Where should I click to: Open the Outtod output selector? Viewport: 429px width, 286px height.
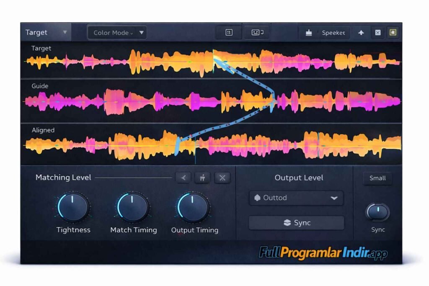point(296,198)
